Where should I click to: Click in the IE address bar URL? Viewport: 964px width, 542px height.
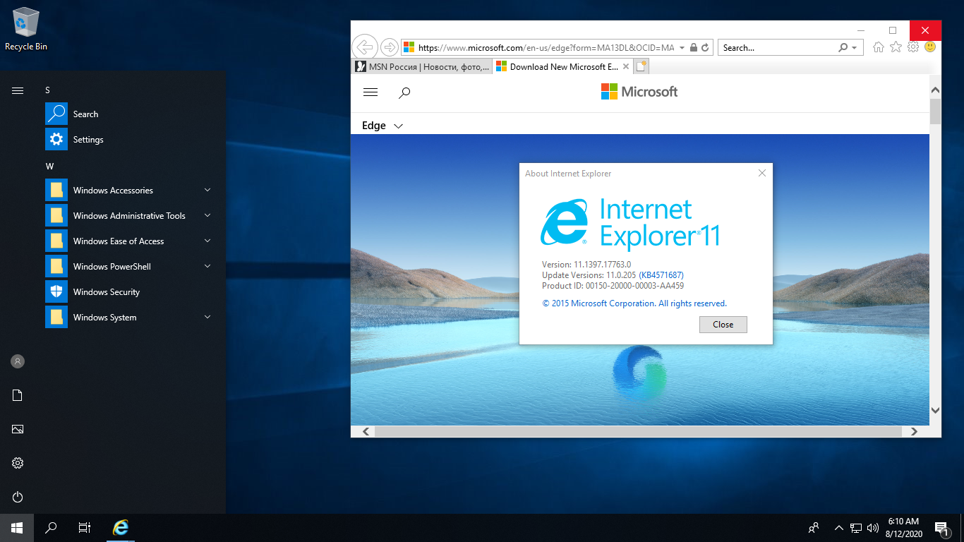pos(546,47)
